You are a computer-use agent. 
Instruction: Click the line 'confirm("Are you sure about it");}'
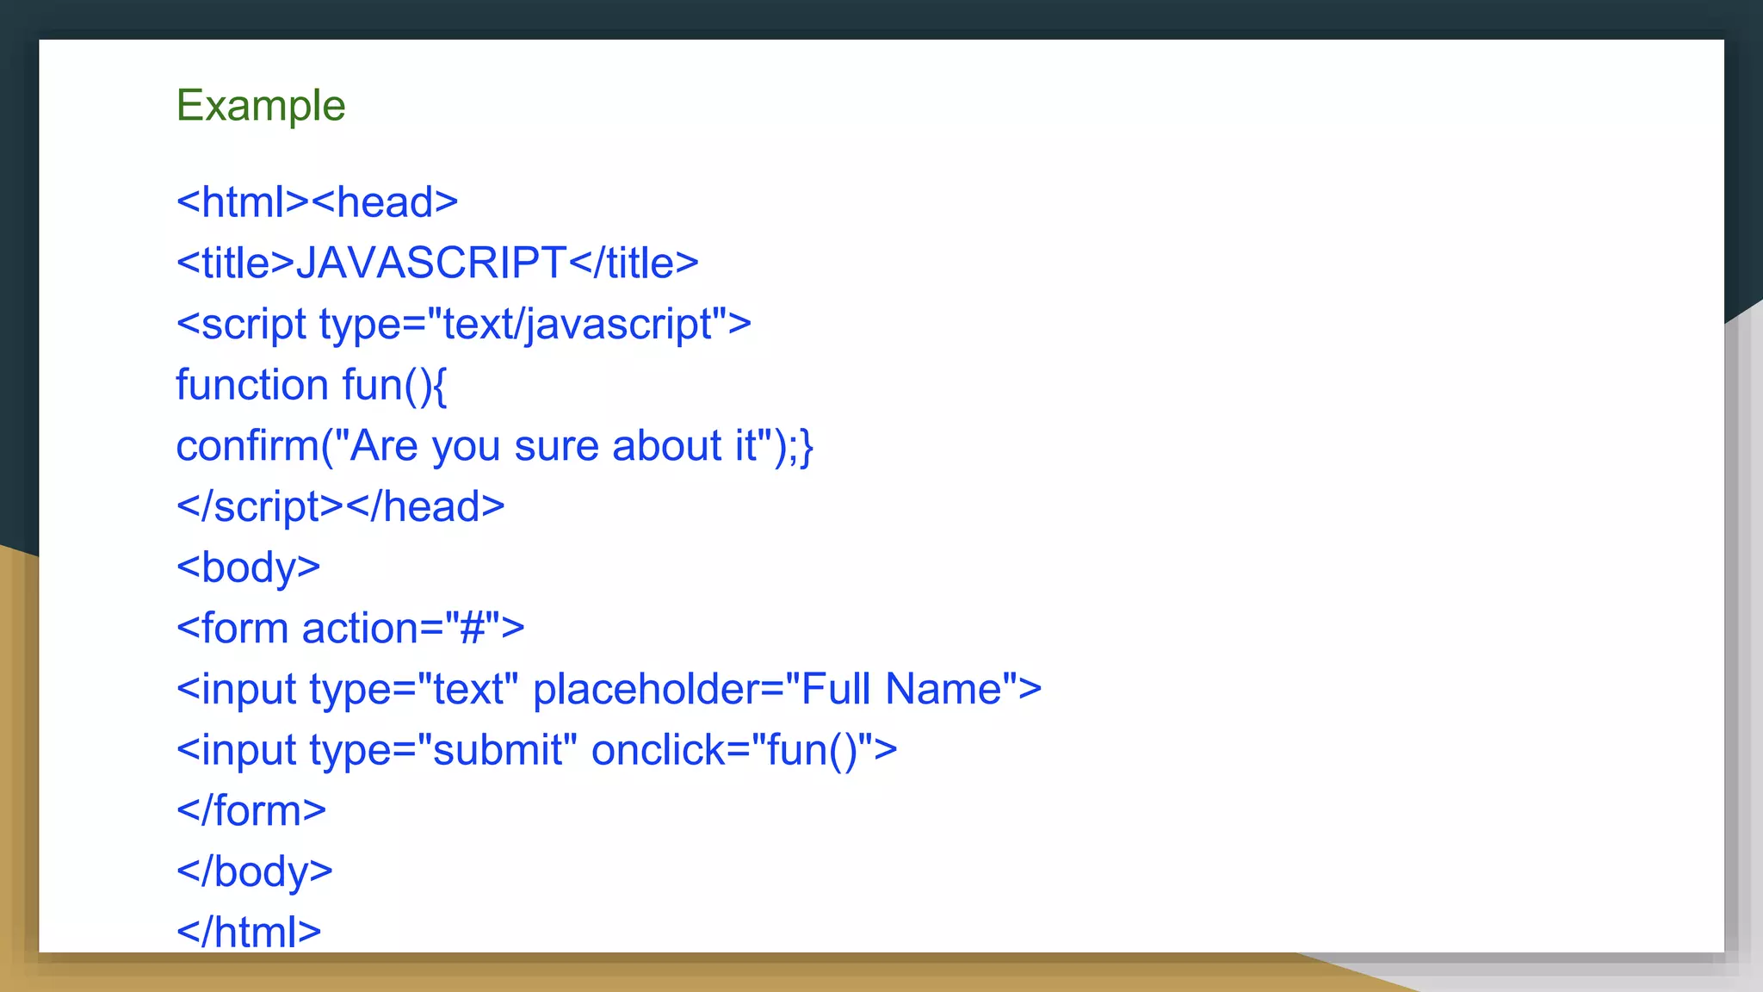pos(495,446)
